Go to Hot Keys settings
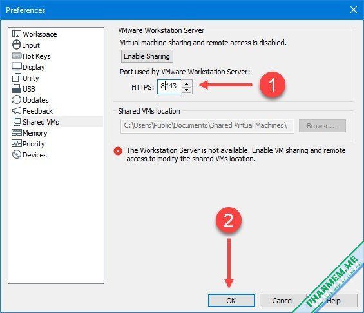Viewport: 364px width, 313px height. pos(37,56)
